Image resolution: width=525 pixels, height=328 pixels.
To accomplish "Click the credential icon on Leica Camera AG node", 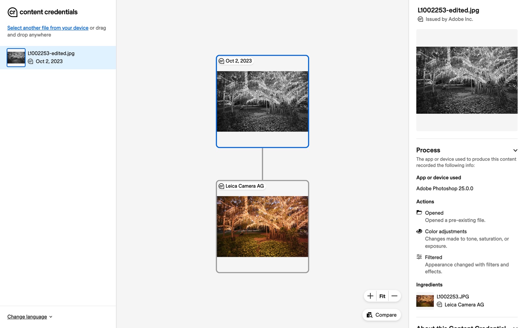I will 221,186.
